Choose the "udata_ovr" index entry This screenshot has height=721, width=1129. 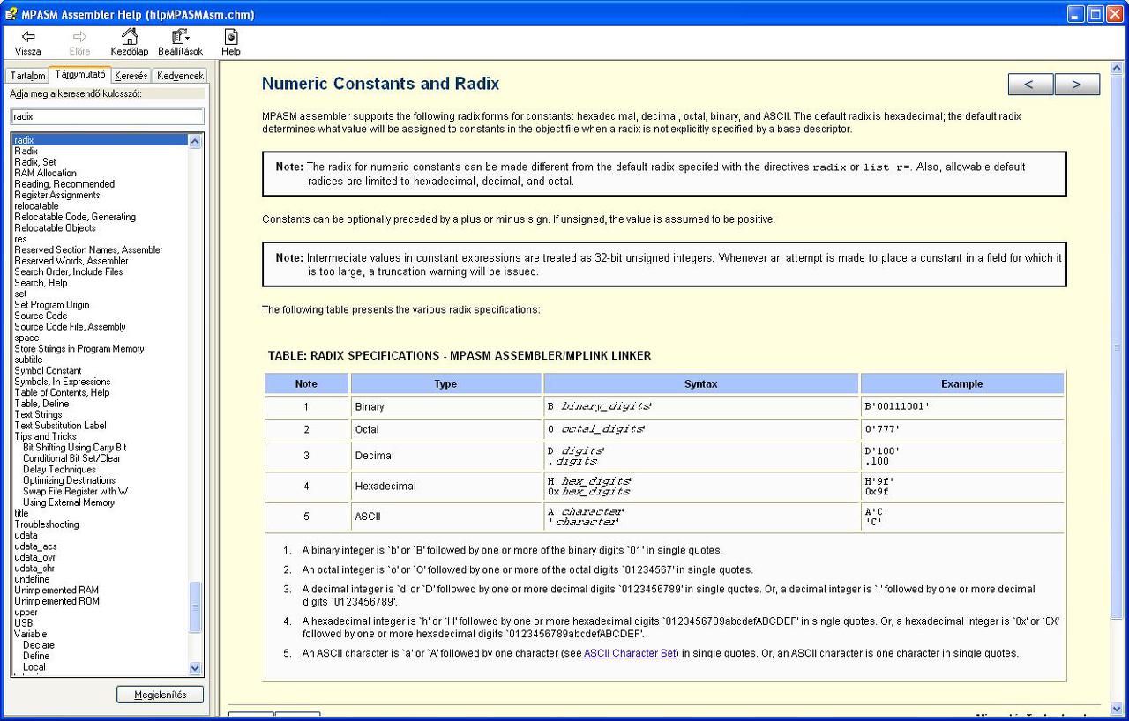point(34,557)
